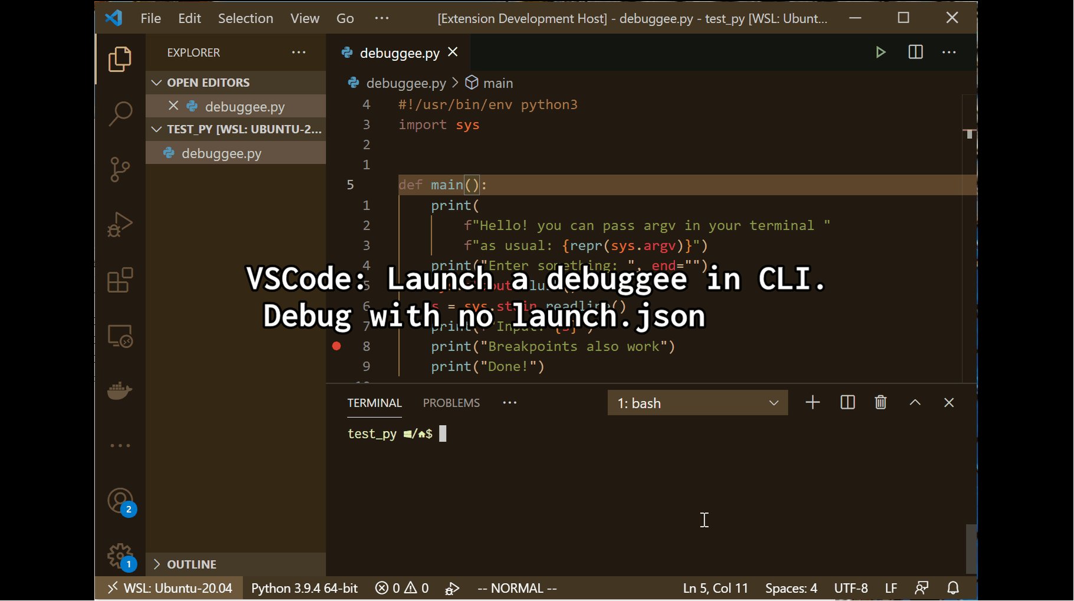Viewport: 1074px width, 601px height.
Task: Click the debug status icon in status bar
Action: (x=452, y=588)
